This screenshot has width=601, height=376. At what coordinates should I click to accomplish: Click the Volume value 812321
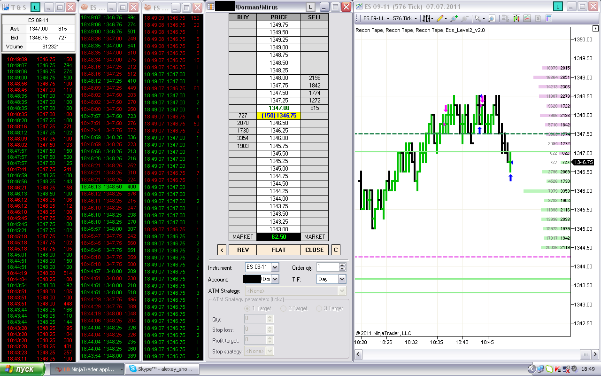click(51, 47)
